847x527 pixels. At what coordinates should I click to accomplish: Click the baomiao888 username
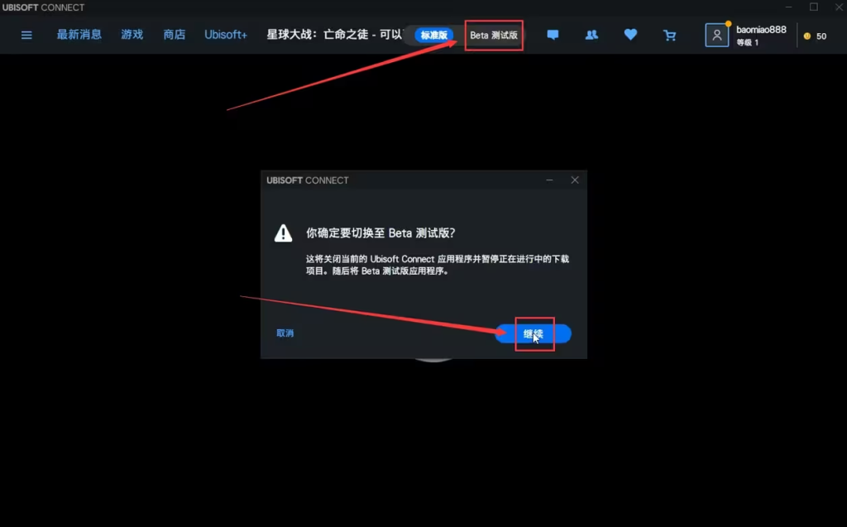point(761,30)
